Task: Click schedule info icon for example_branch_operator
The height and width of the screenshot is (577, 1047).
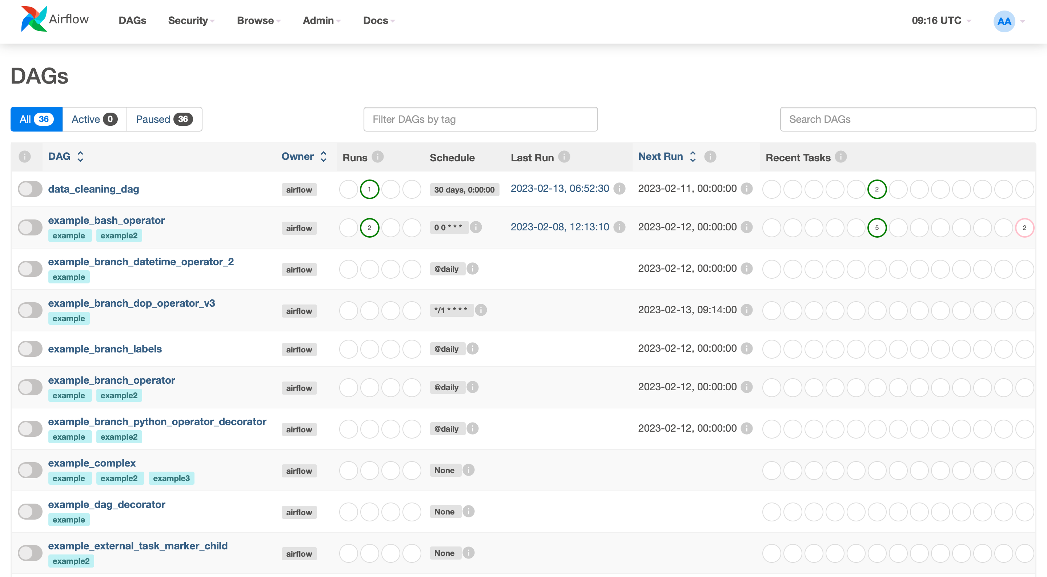Action: coord(473,387)
